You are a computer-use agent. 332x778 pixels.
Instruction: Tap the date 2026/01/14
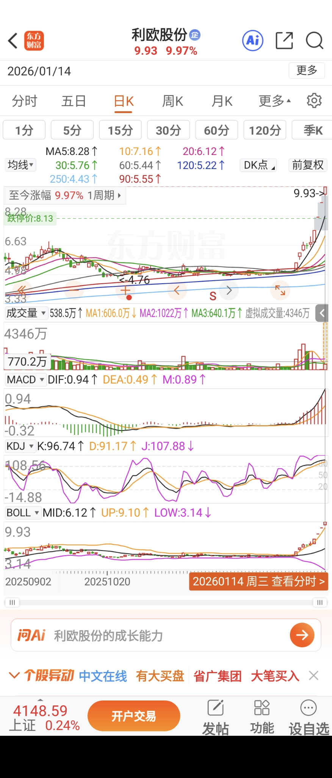[x=39, y=71]
